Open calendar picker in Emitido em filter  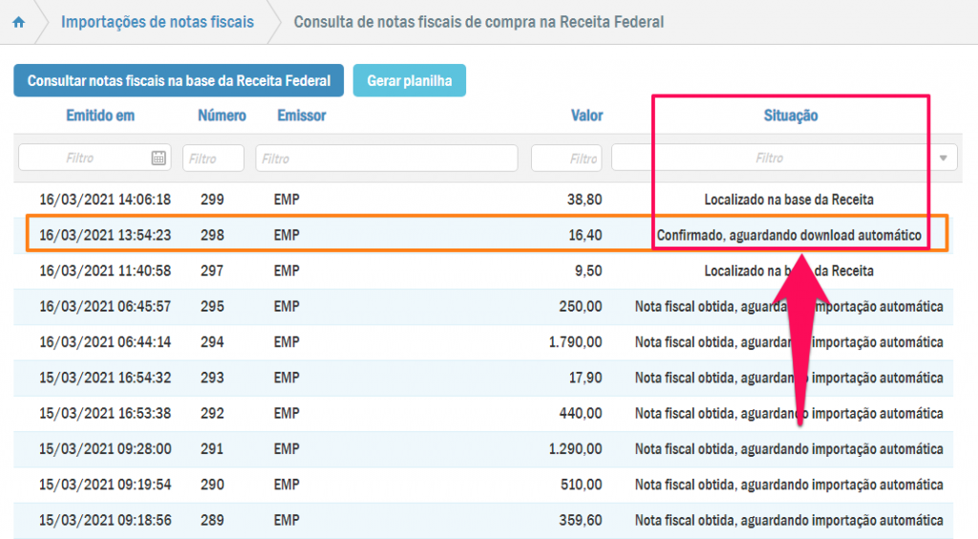coord(159,158)
